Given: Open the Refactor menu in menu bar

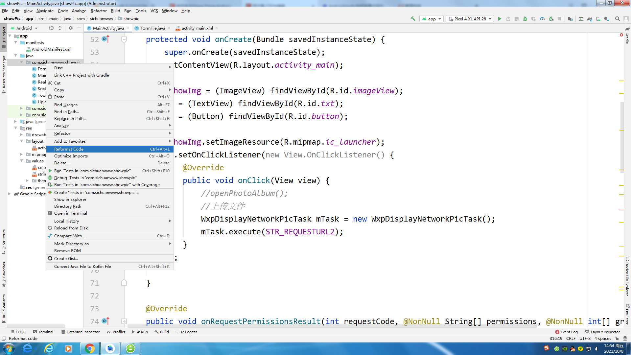Looking at the screenshot, I should point(99,11).
